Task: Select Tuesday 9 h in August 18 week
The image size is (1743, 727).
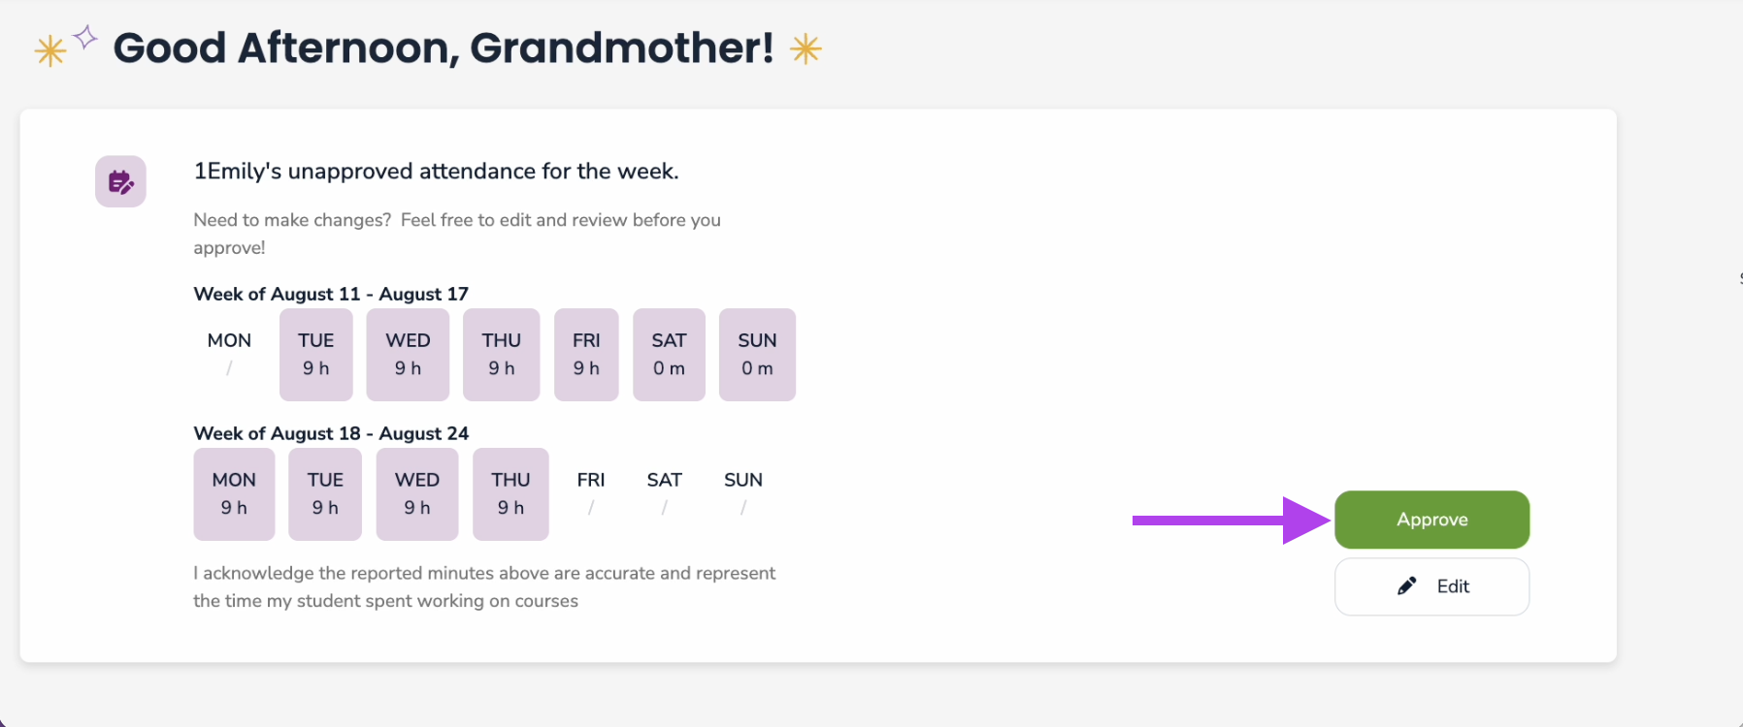Action: (x=325, y=494)
